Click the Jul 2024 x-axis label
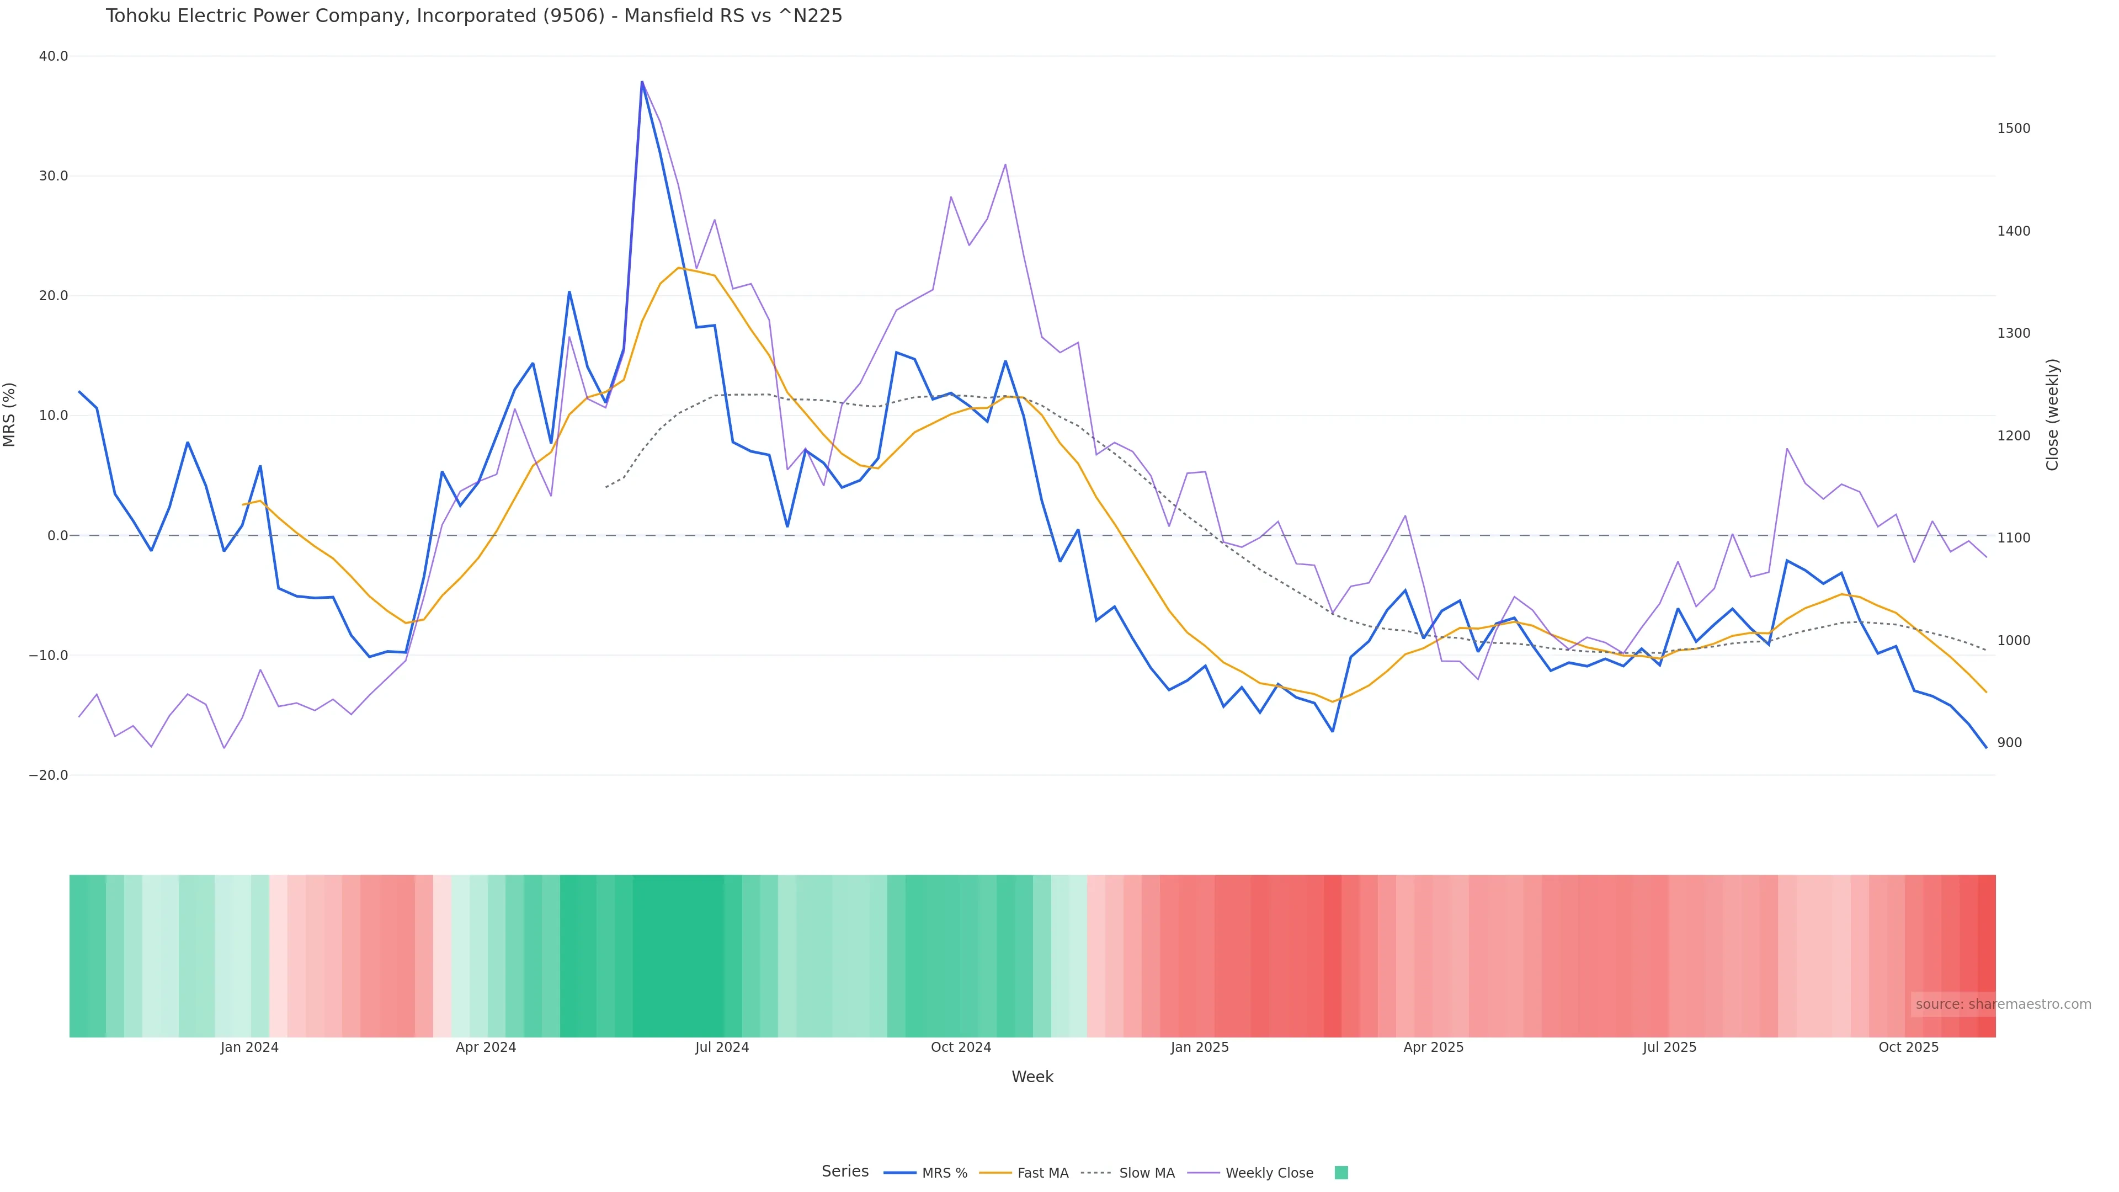 pos(721,1047)
